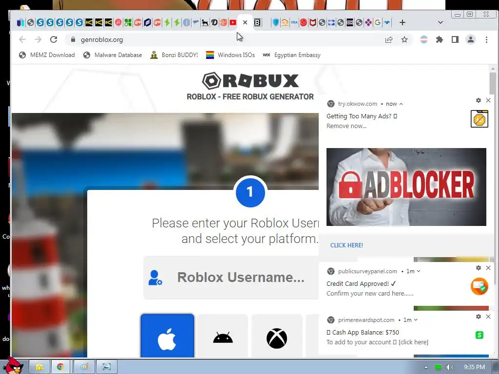Click the Cash App Balance: $750 text
This screenshot has width=499, height=374.
(365, 332)
